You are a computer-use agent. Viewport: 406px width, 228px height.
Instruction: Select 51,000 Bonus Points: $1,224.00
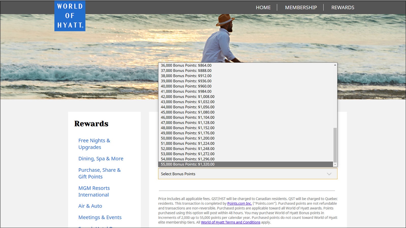point(246,143)
